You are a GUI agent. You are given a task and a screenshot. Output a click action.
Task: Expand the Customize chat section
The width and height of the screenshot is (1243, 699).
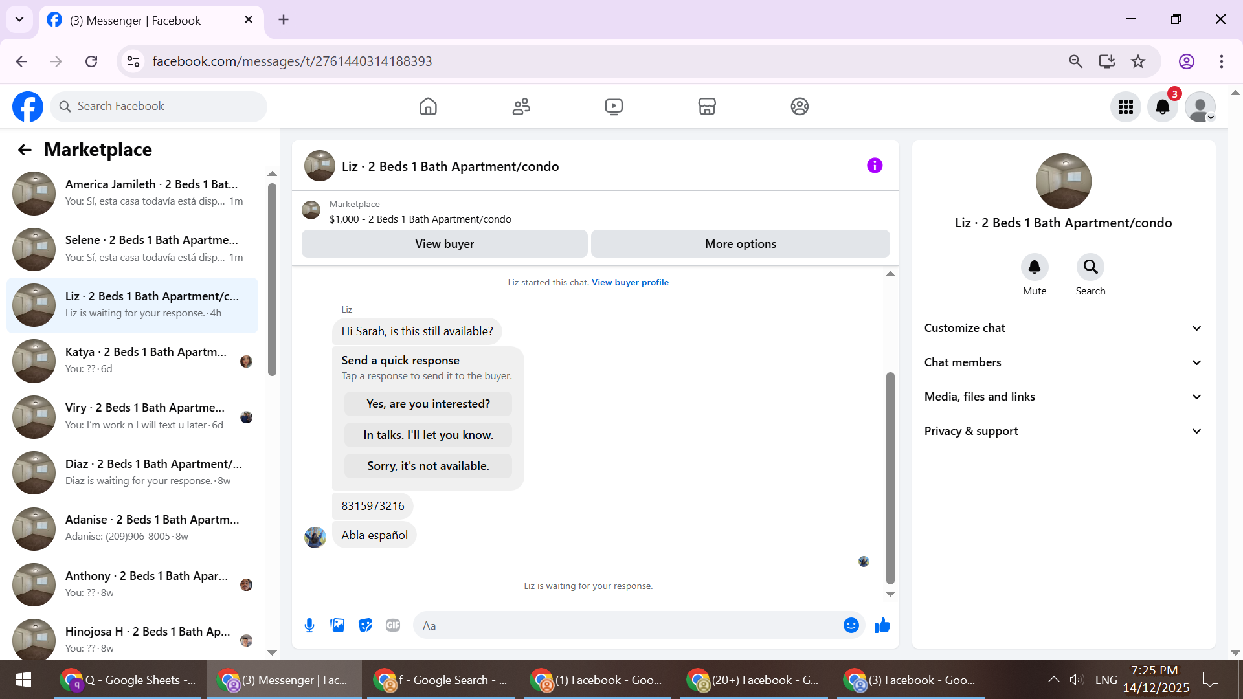(x=1063, y=328)
